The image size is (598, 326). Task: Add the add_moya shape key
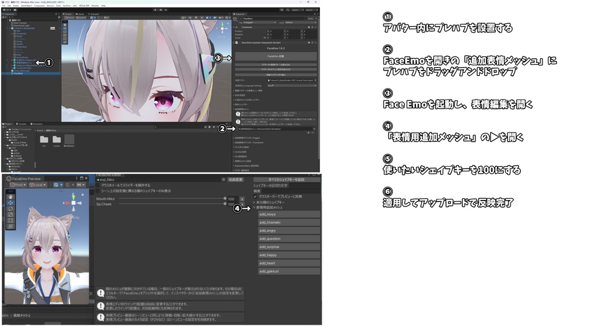289,215
